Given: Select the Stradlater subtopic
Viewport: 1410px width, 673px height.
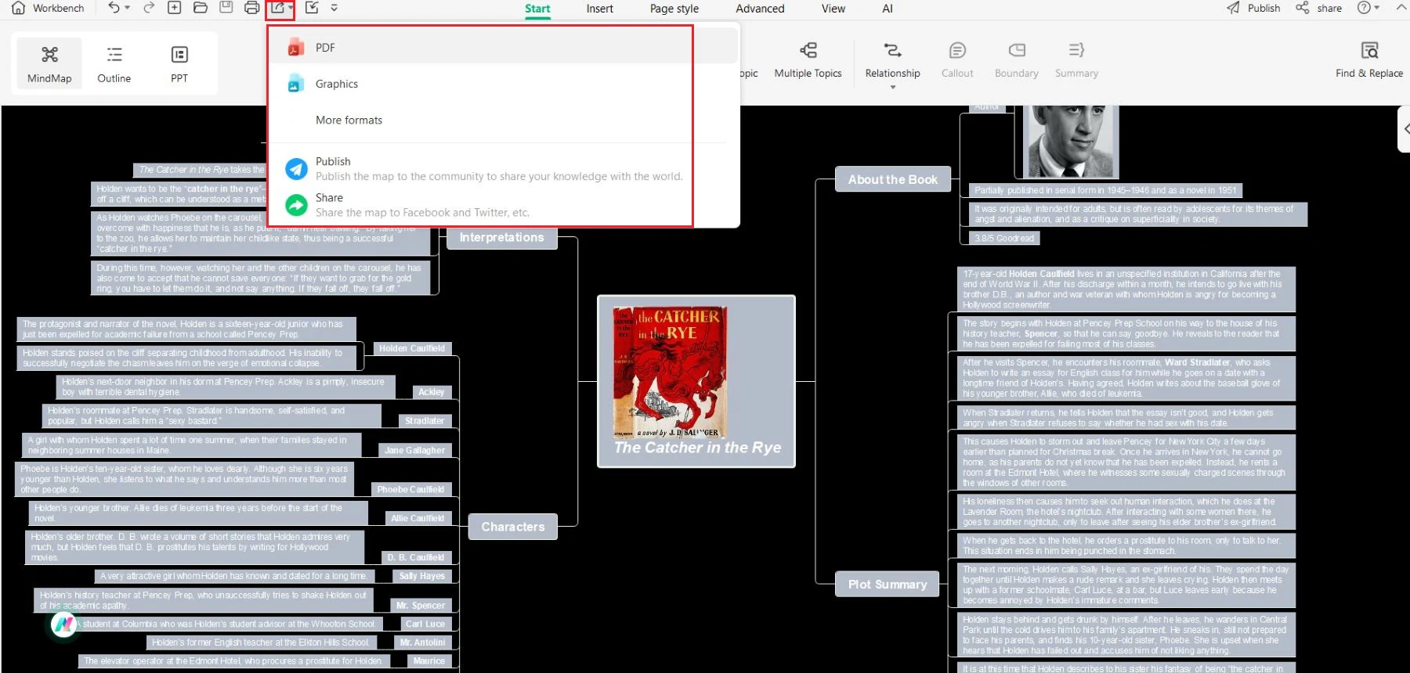Looking at the screenshot, I should pyautogui.click(x=425, y=420).
